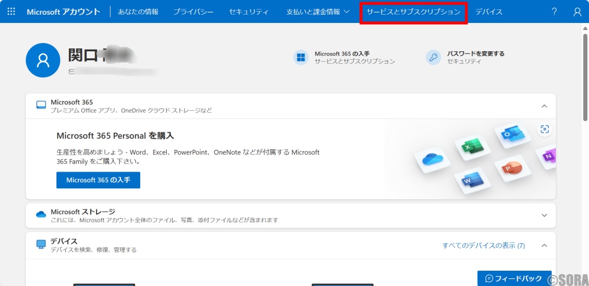This screenshot has width=589, height=286.
Task: Click the Microsoft アカウント home title
Action: pos(64,12)
